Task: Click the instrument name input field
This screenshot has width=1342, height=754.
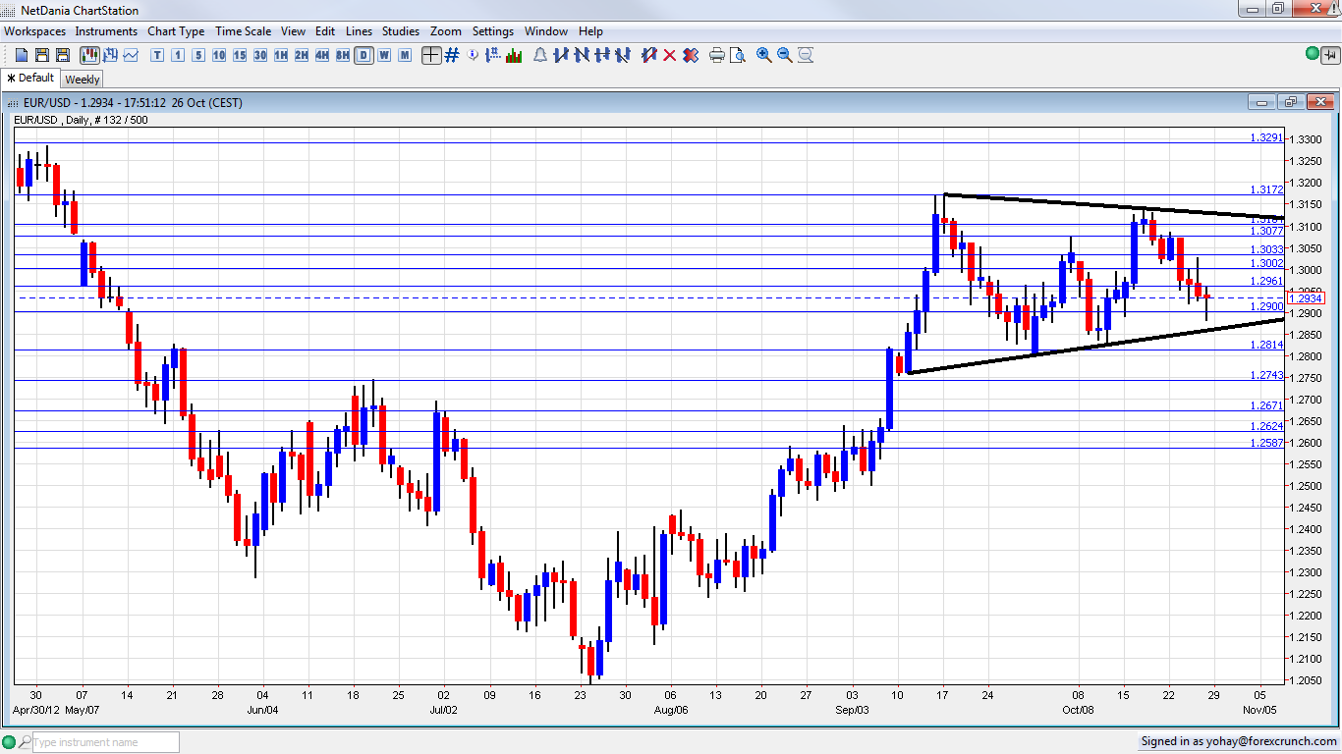Action: point(105,742)
